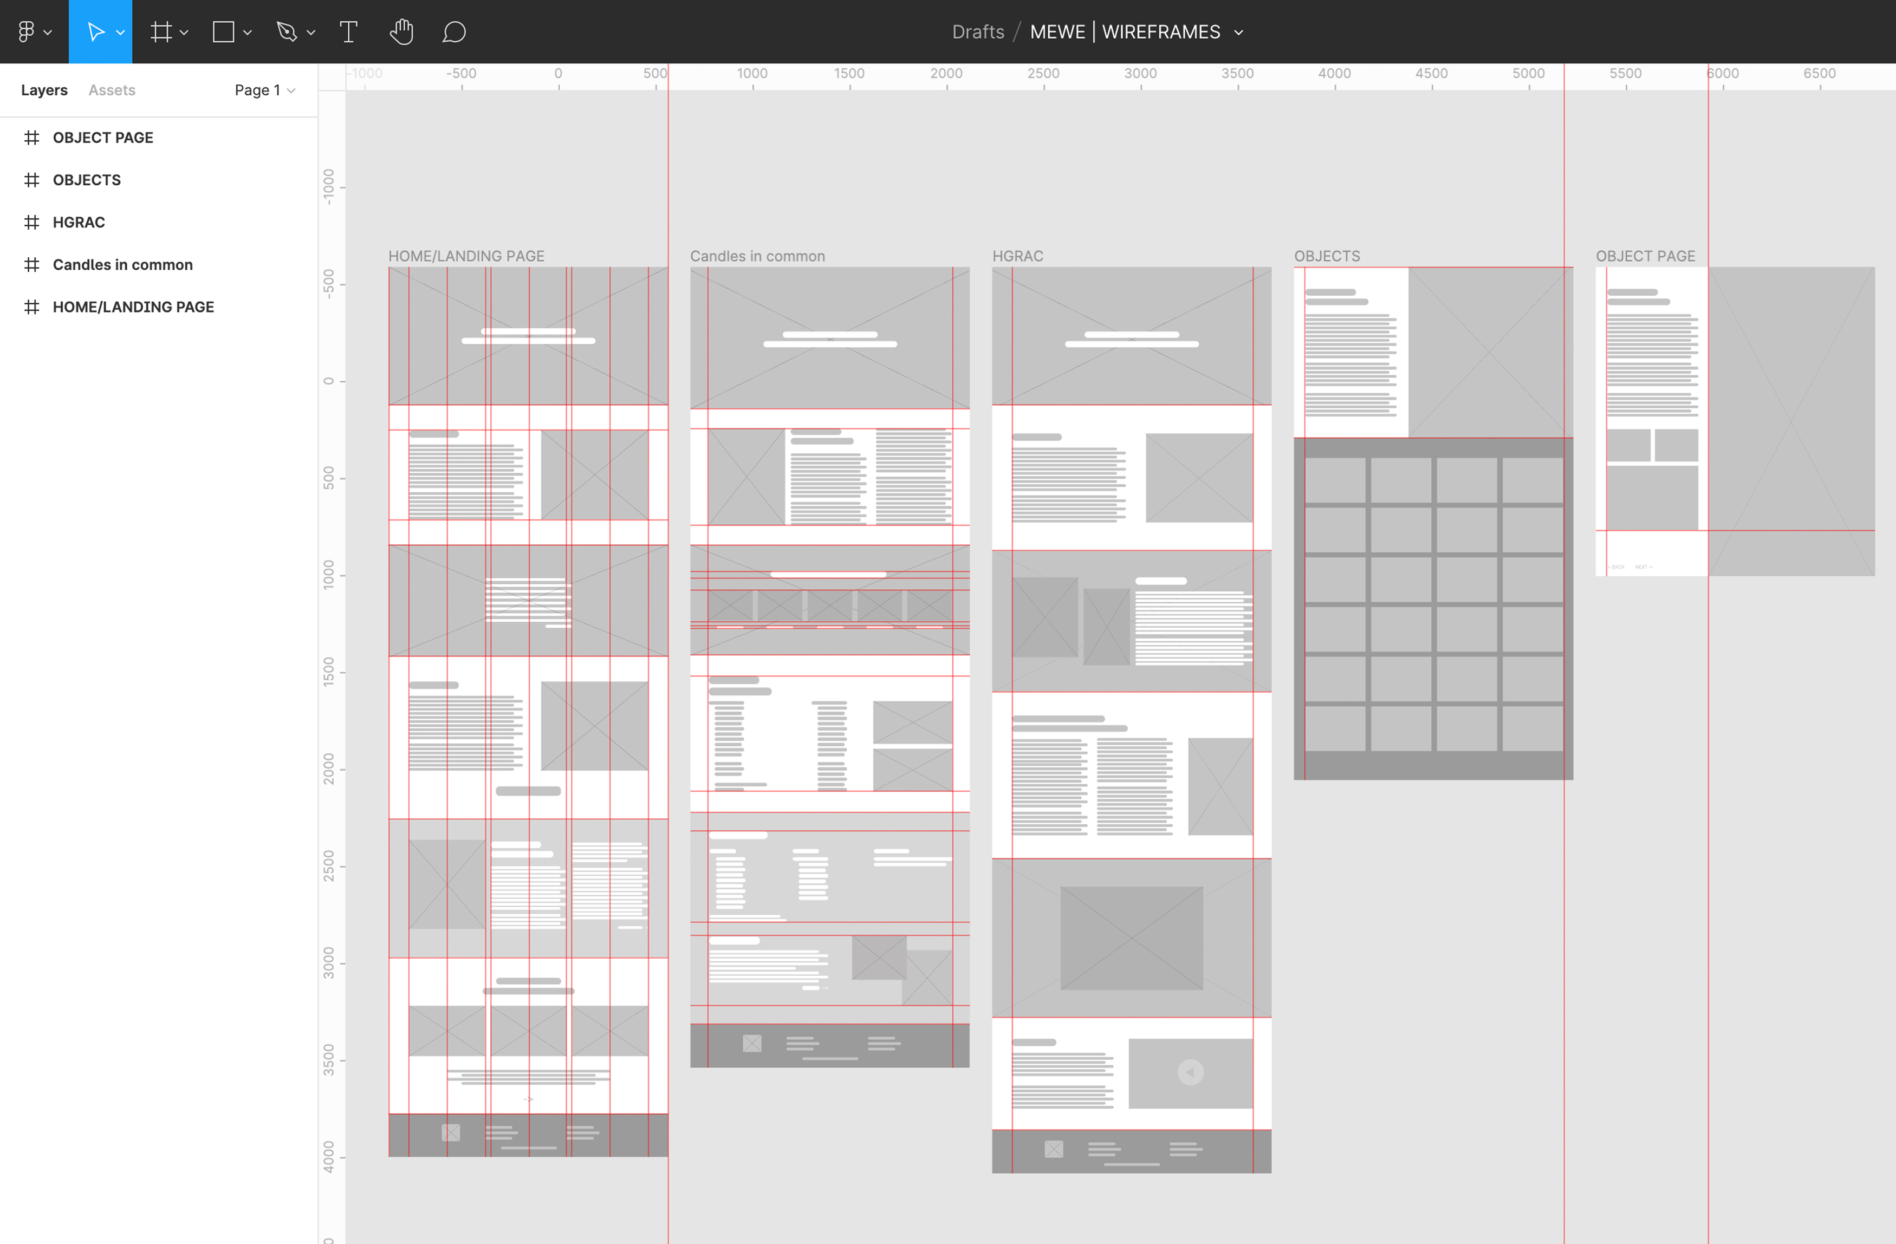Image resolution: width=1896 pixels, height=1244 pixels.
Task: Open the Figma main menu
Action: (x=27, y=32)
